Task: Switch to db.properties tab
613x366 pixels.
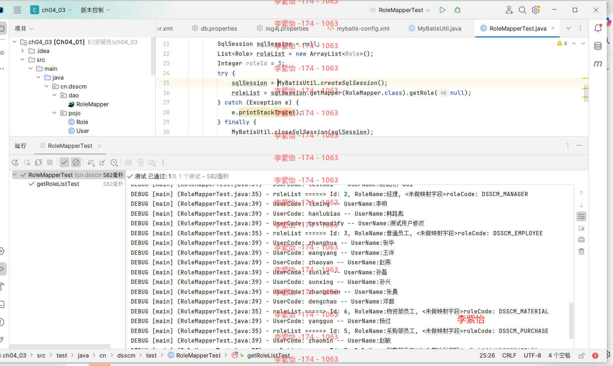Action: tap(215, 28)
